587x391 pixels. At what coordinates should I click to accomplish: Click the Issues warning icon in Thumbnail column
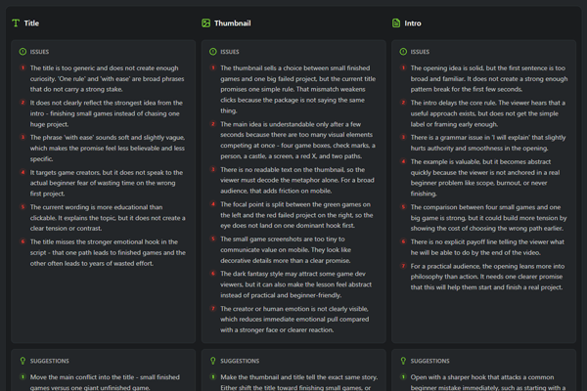click(x=213, y=52)
